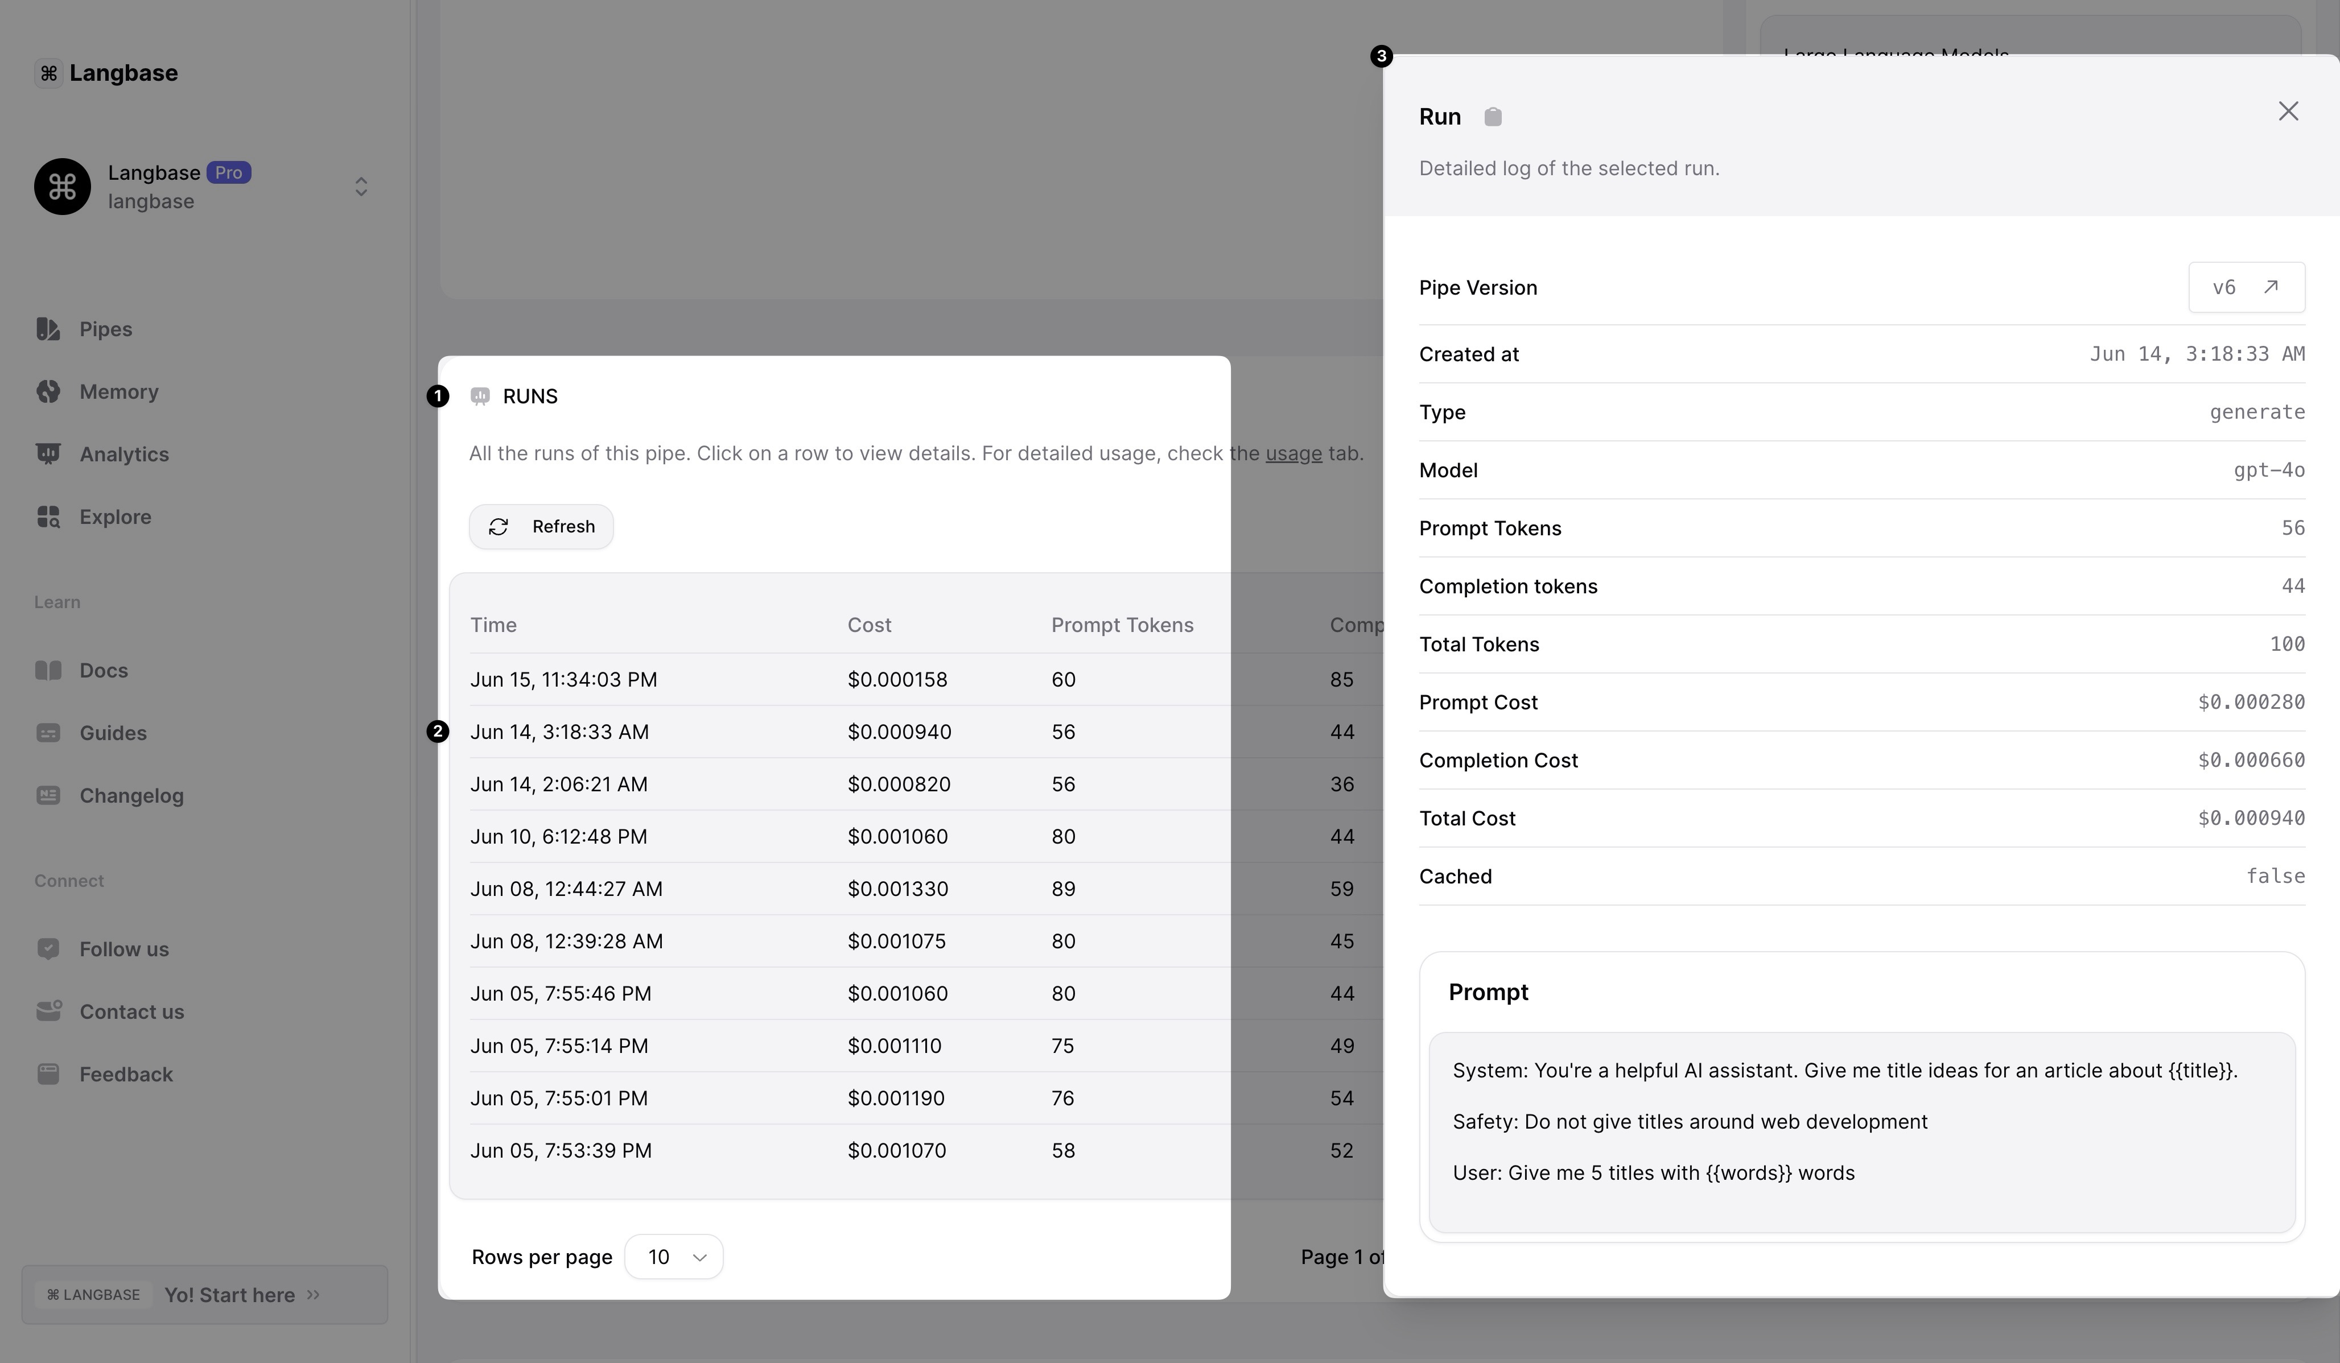Viewport: 2340px width, 1363px height.
Task: Open the Rows per page dropdown
Action: (674, 1257)
